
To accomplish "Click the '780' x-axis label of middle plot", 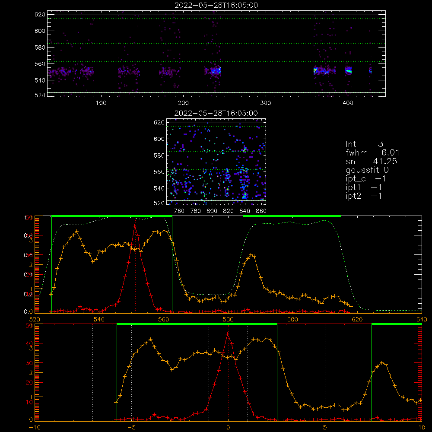I will pos(196,211).
